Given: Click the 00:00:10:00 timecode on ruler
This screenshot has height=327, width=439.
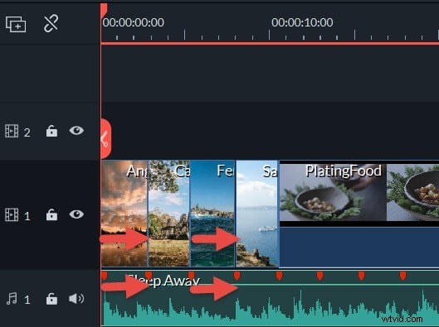Looking at the screenshot, I should [302, 22].
